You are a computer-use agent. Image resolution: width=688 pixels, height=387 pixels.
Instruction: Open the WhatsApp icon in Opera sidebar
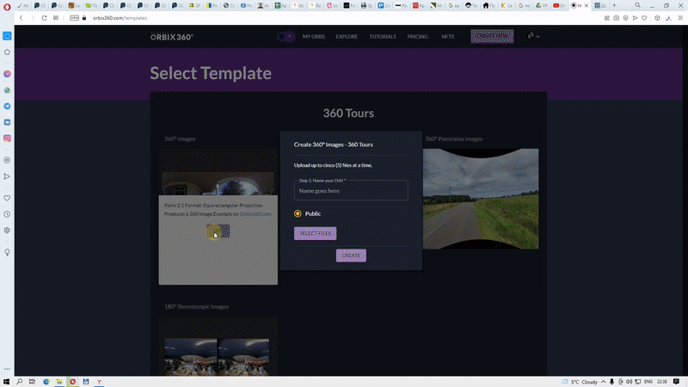7,90
